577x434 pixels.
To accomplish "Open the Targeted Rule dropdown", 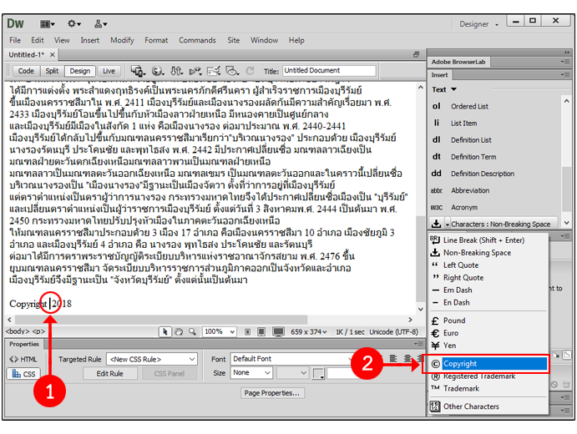I will point(151,359).
